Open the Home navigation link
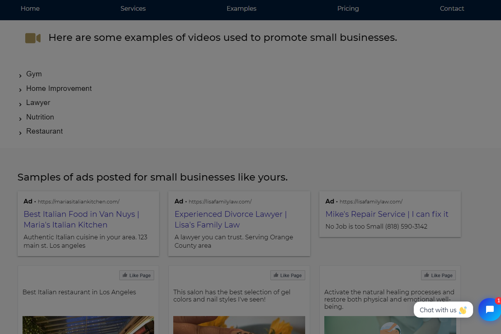Screen dimensions: 501x334 (x=30, y=8)
